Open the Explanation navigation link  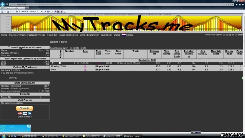[93, 35]
